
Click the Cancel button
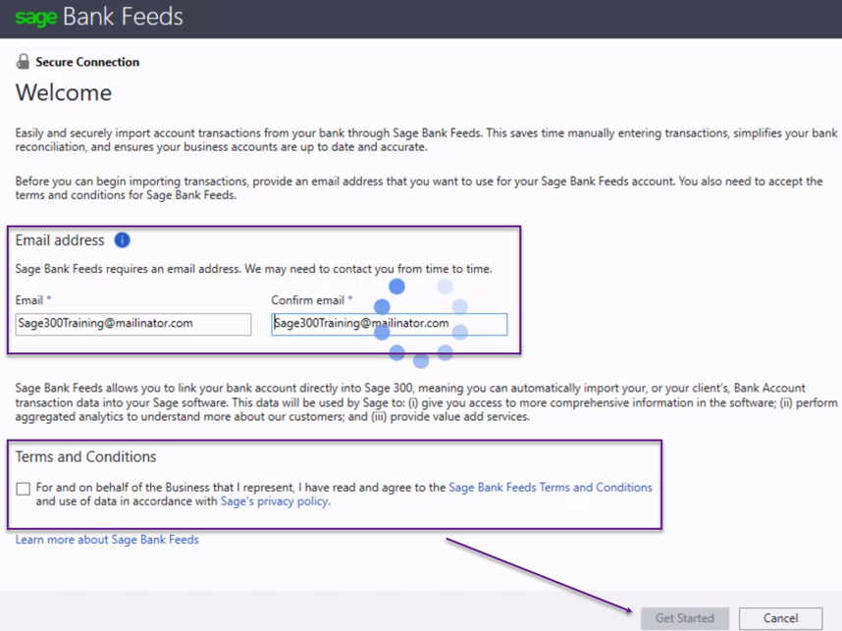tap(780, 618)
